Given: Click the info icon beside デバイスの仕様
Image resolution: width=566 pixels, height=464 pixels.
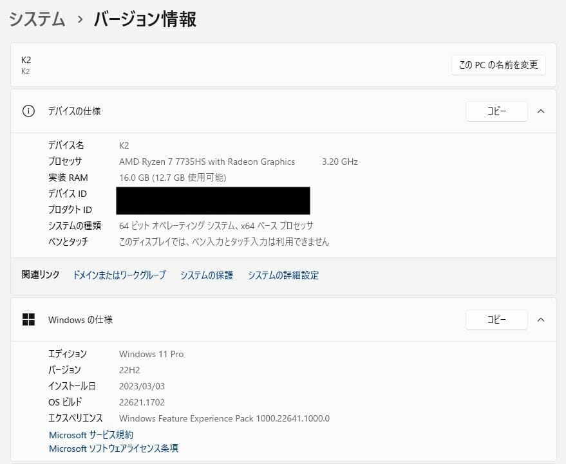Looking at the screenshot, I should coord(28,111).
